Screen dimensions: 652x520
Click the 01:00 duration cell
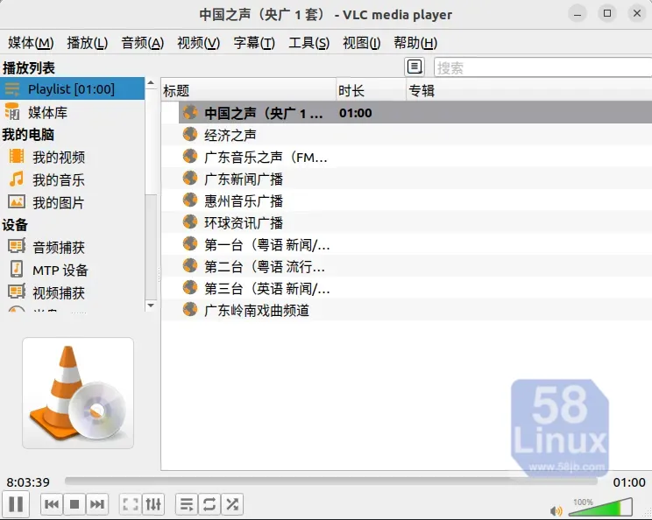click(x=356, y=113)
